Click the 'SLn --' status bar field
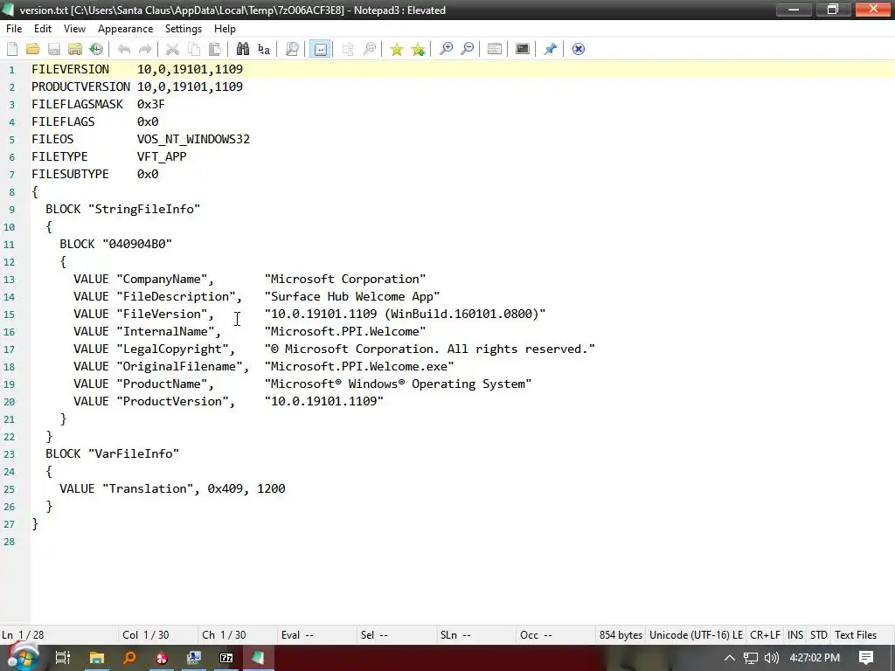The image size is (895, 671). pos(476,635)
